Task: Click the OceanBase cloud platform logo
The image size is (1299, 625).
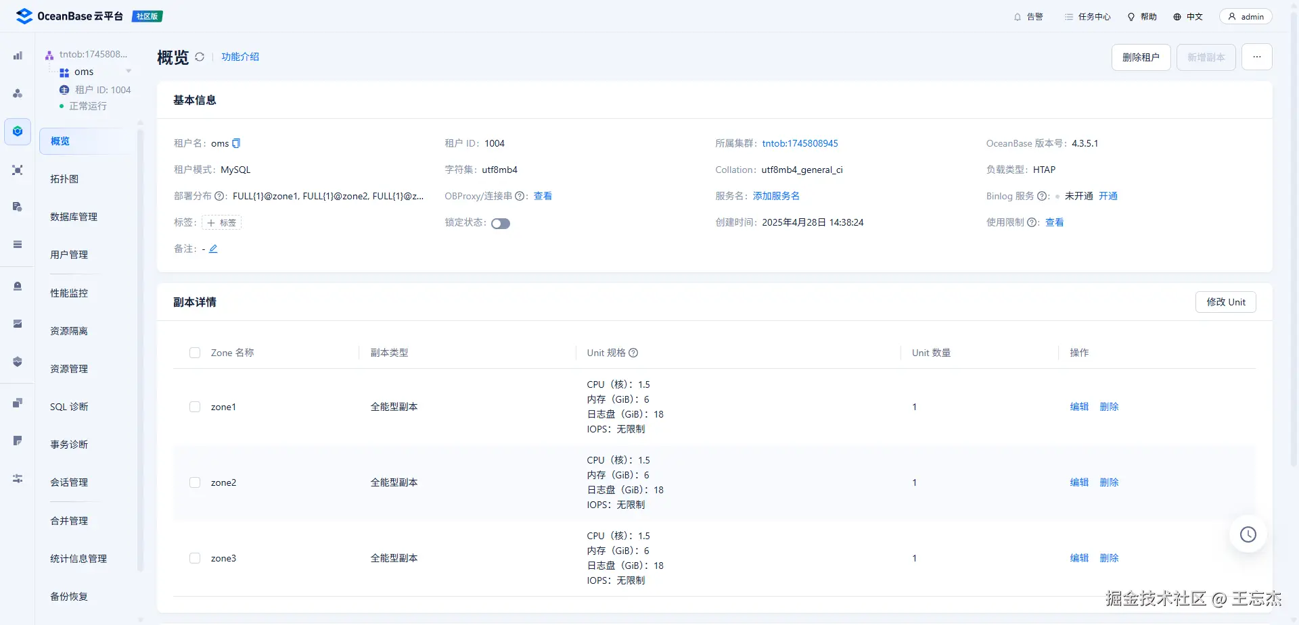Action: (x=69, y=16)
